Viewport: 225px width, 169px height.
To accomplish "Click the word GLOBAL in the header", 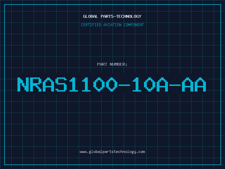I will pyautogui.click(x=90, y=16).
